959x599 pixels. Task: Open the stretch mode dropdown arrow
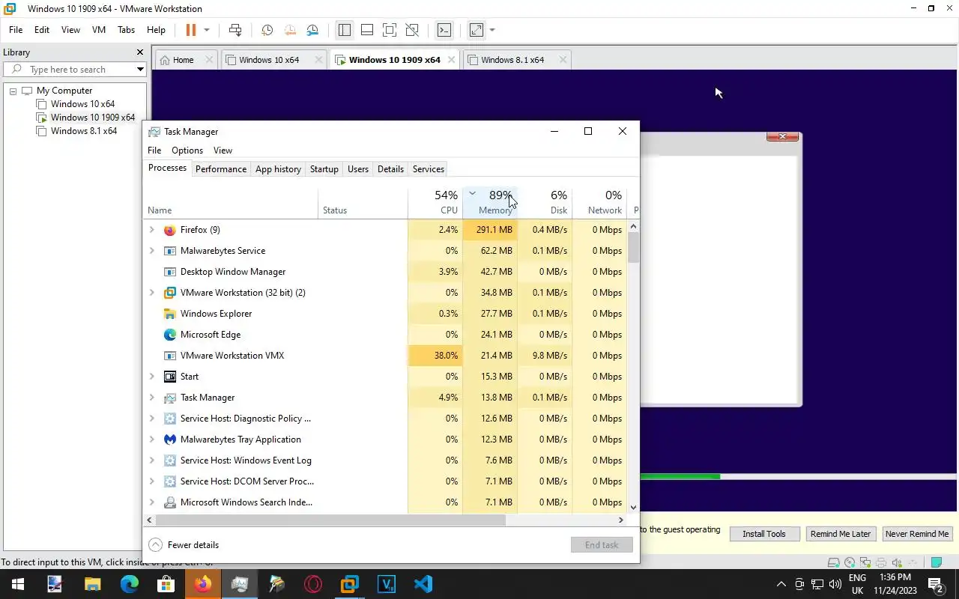click(492, 30)
